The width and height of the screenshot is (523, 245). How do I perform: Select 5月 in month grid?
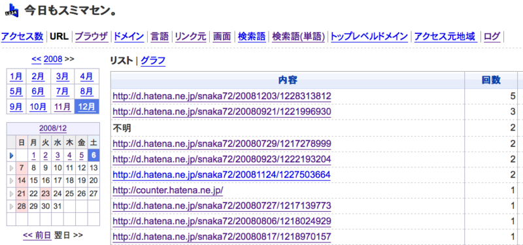click(x=16, y=91)
